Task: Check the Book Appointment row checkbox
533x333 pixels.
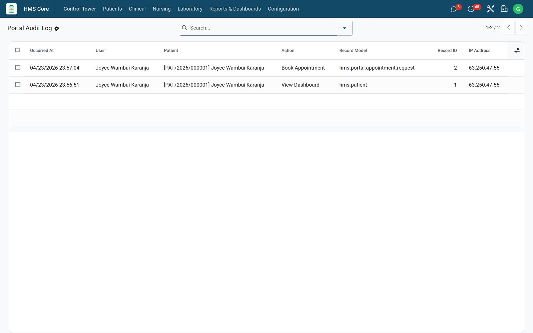Action: pos(18,68)
